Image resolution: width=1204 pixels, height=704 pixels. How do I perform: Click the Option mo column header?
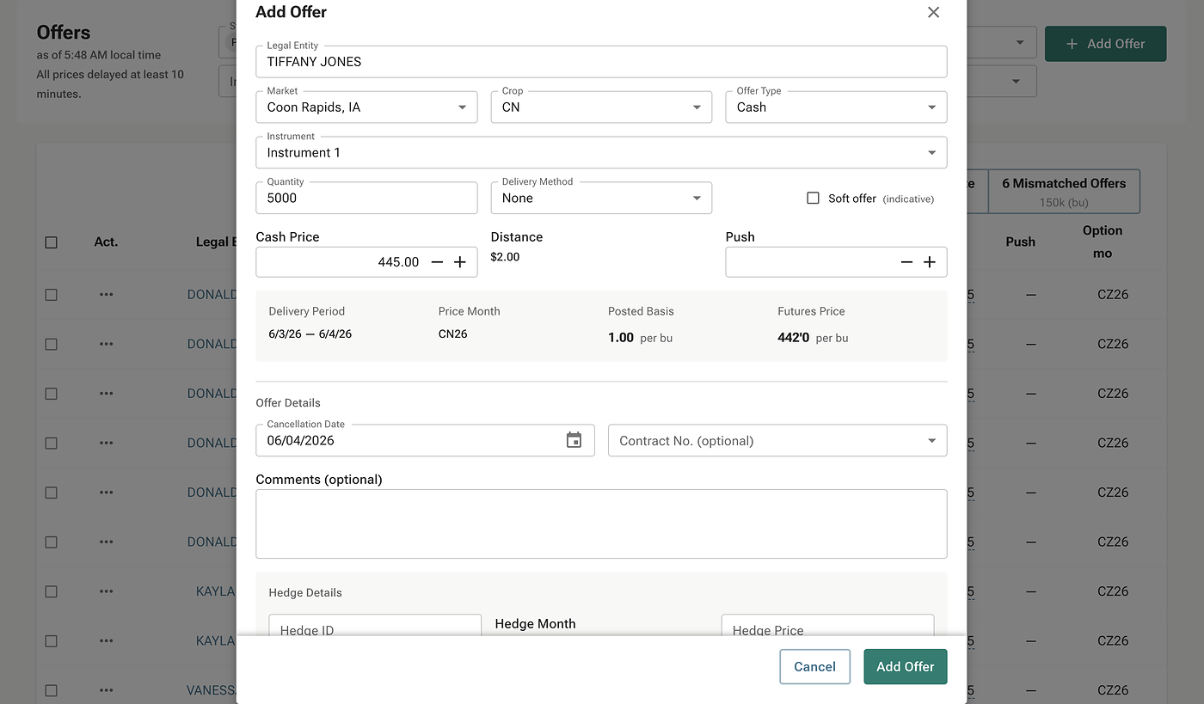click(1103, 242)
